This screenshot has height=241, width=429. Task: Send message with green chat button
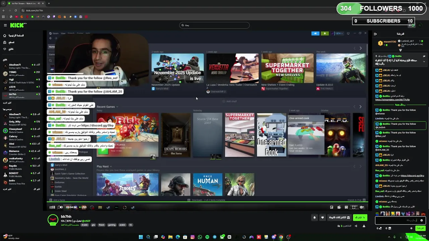pyautogui.click(x=420, y=228)
